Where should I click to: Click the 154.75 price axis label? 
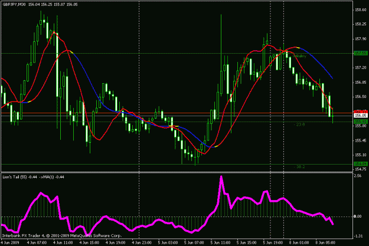point(360,169)
